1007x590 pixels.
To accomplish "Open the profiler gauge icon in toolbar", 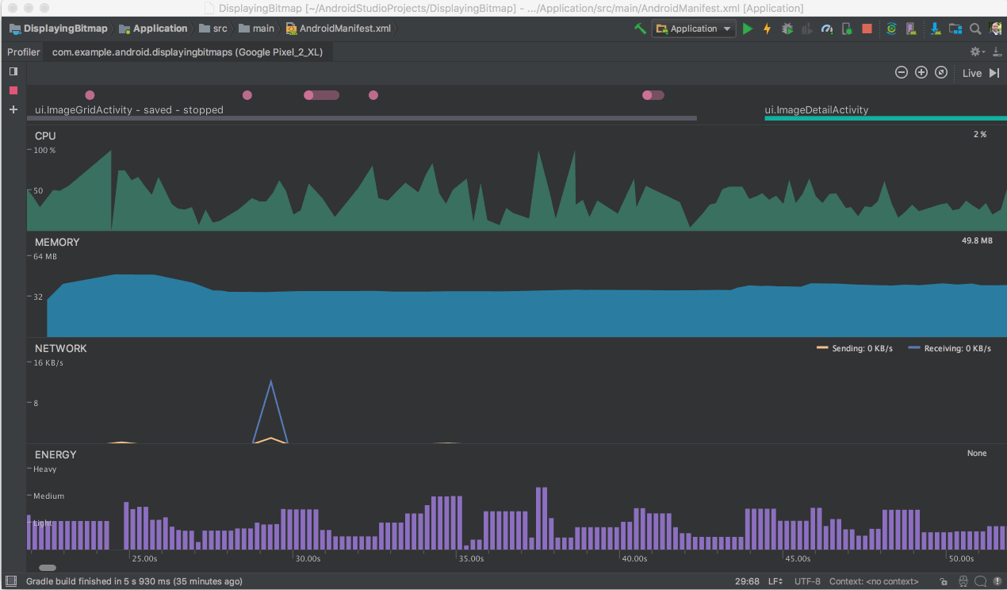I will 827,29.
